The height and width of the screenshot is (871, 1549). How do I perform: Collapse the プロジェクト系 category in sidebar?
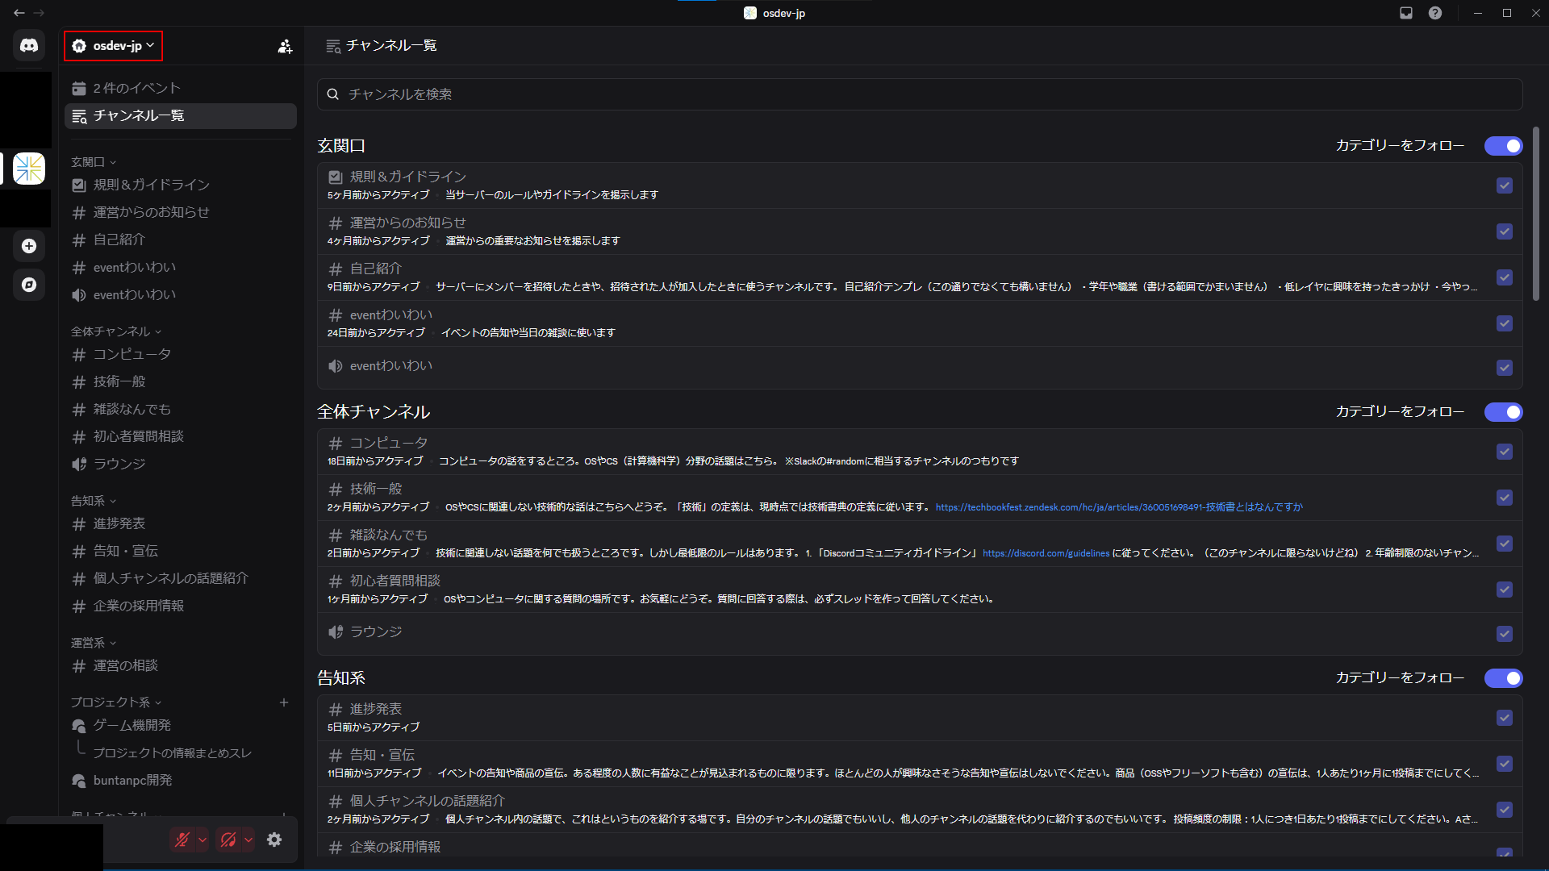(x=116, y=702)
